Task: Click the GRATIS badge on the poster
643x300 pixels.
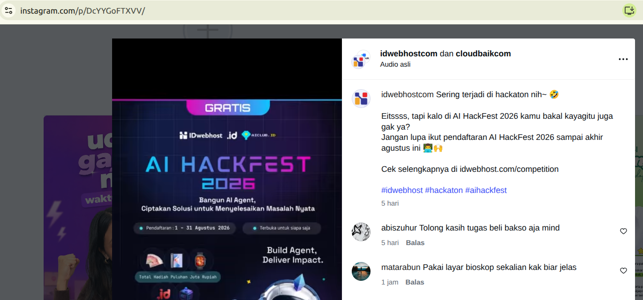Action: (x=228, y=108)
